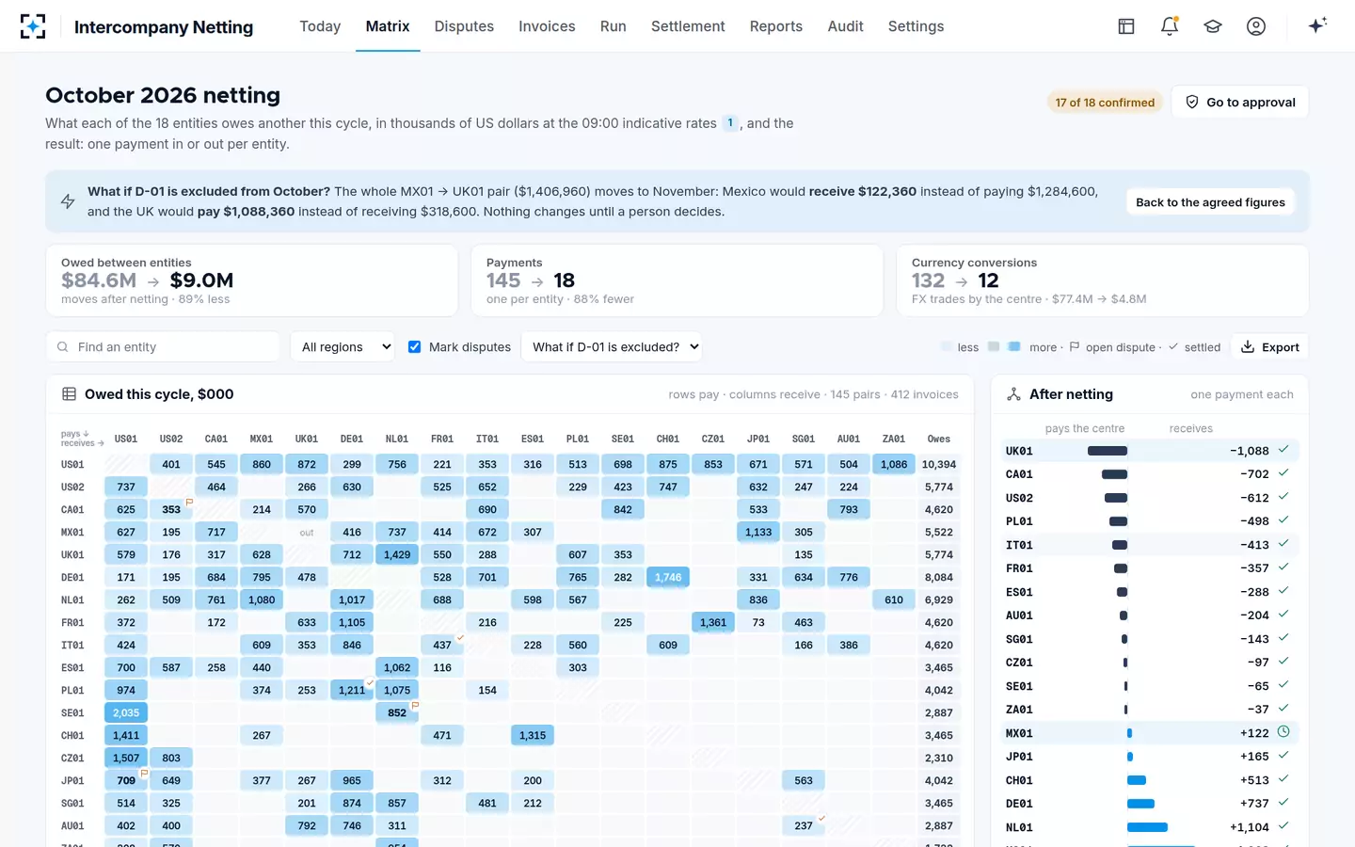Select the DE01 to CH01 cell 1,746
This screenshot has width=1355, height=847.
[x=668, y=577]
